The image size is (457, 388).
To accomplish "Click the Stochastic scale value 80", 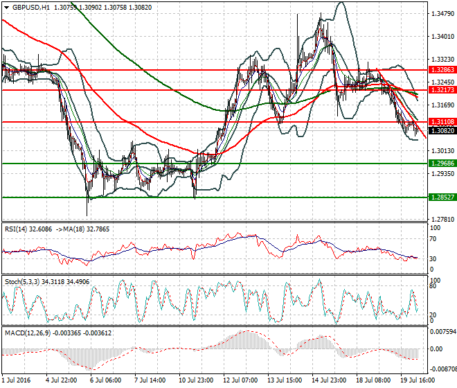I will (x=433, y=286).
